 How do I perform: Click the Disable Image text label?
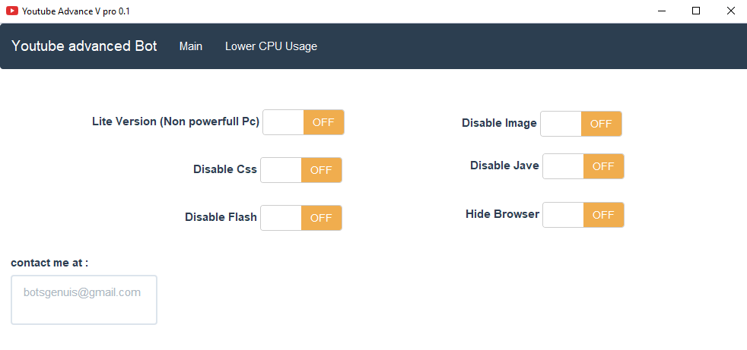(499, 123)
